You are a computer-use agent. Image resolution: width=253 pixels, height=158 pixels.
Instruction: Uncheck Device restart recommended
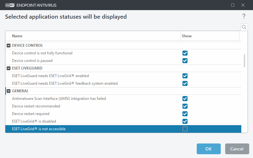coord(185,106)
